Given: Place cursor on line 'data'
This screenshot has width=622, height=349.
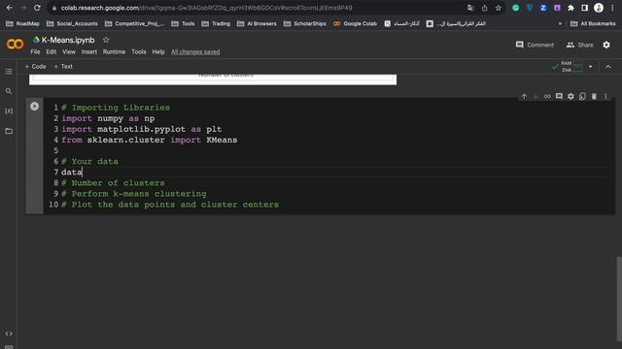Looking at the screenshot, I should tap(72, 173).
